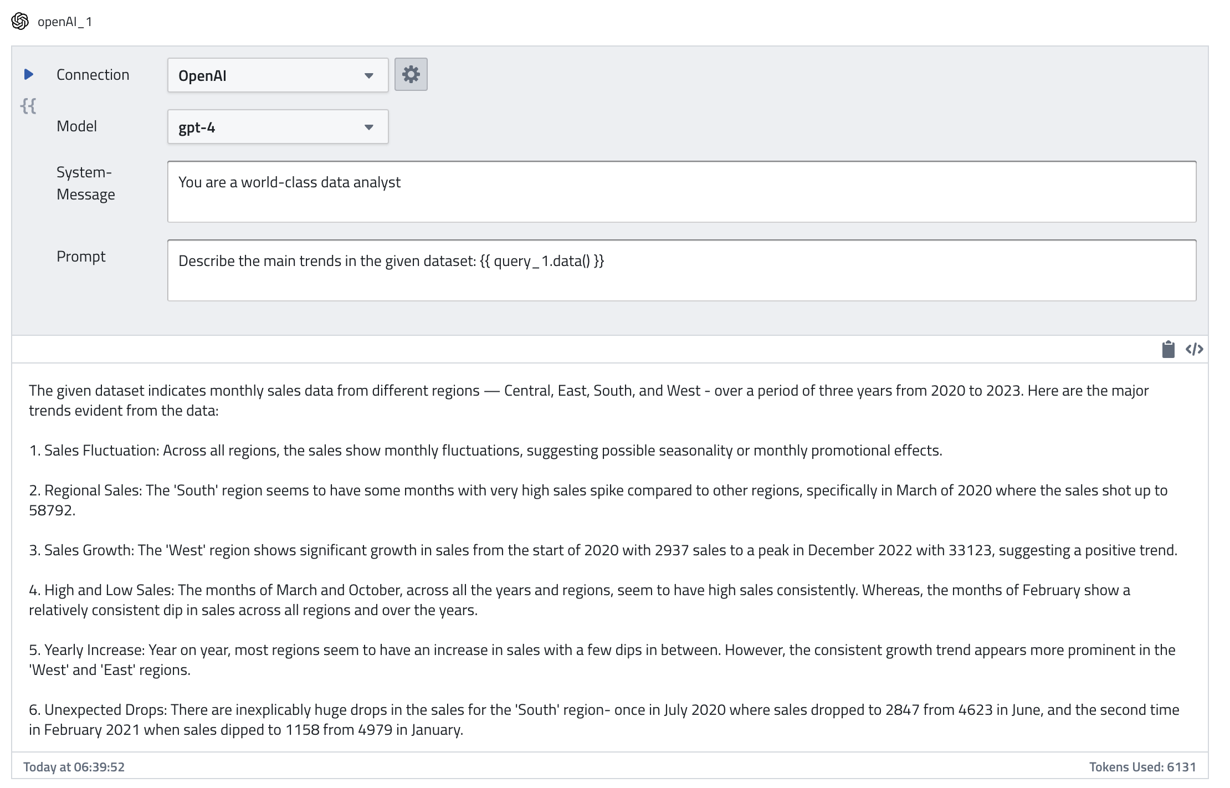Click into the System-Message text field

[681, 192]
